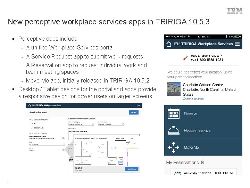This screenshot has width=250, height=188.
Task: Click the IBM logo at the slide's top right
Action: click(x=235, y=10)
